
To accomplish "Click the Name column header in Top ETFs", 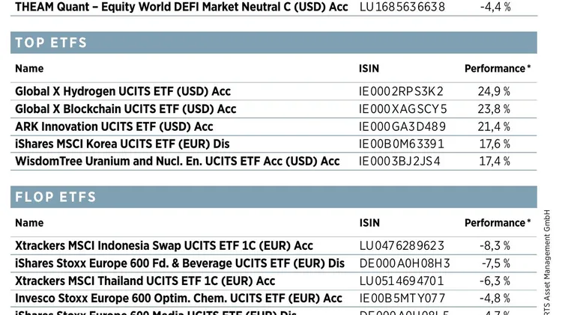I will point(29,69).
